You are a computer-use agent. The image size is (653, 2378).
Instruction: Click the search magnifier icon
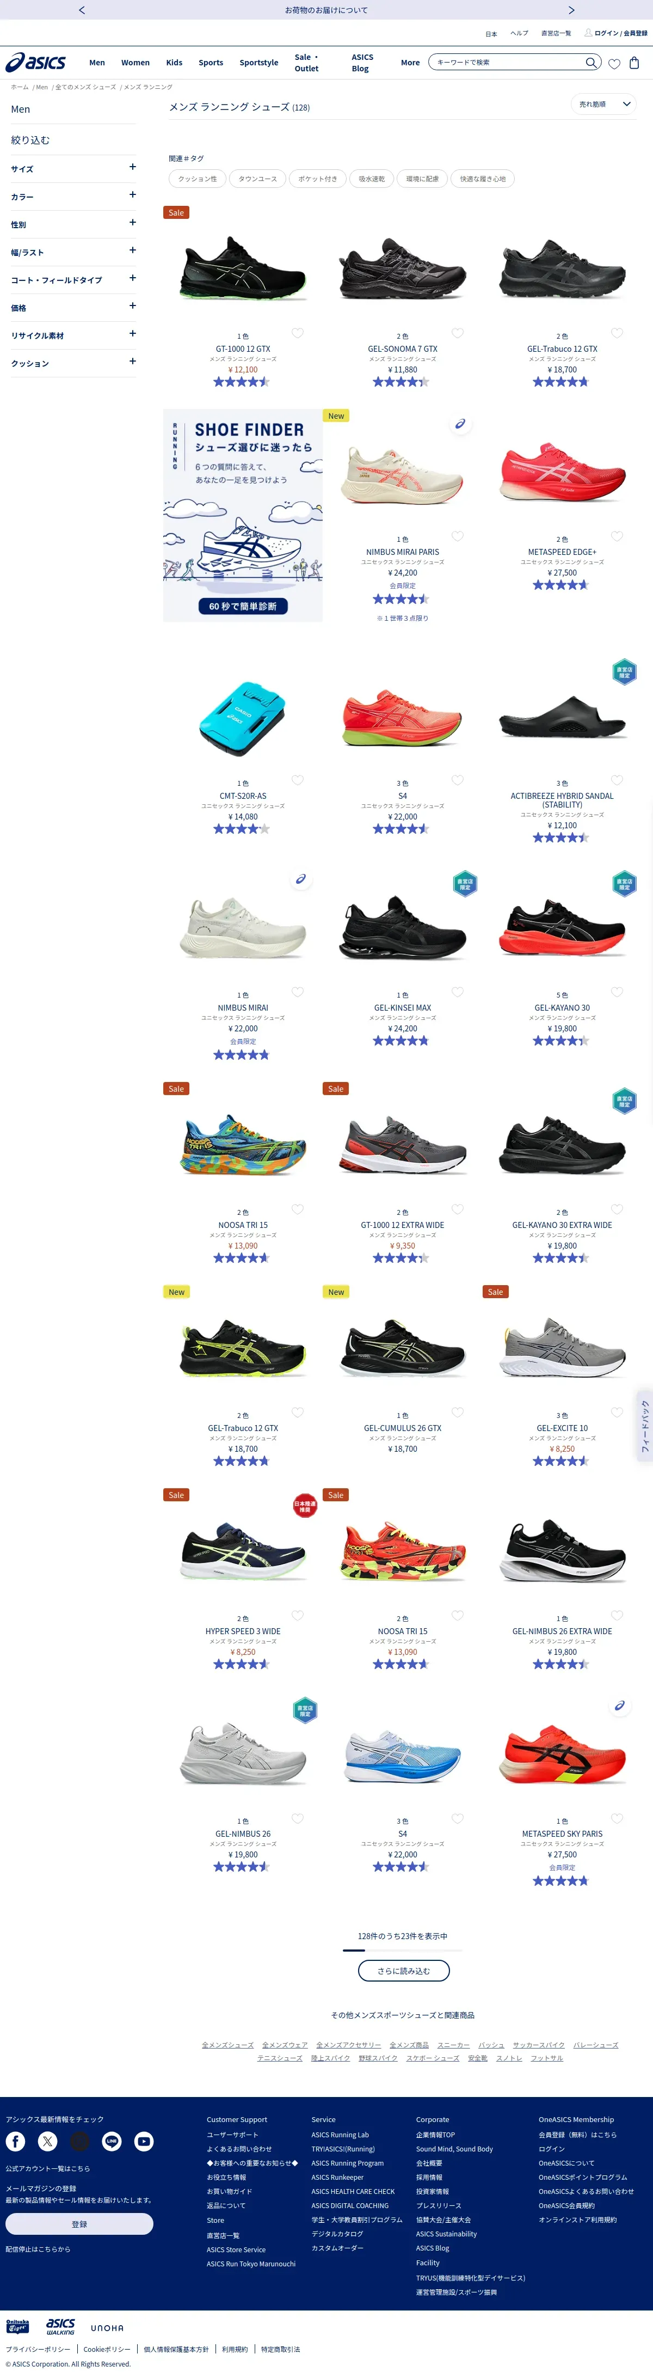(x=591, y=62)
